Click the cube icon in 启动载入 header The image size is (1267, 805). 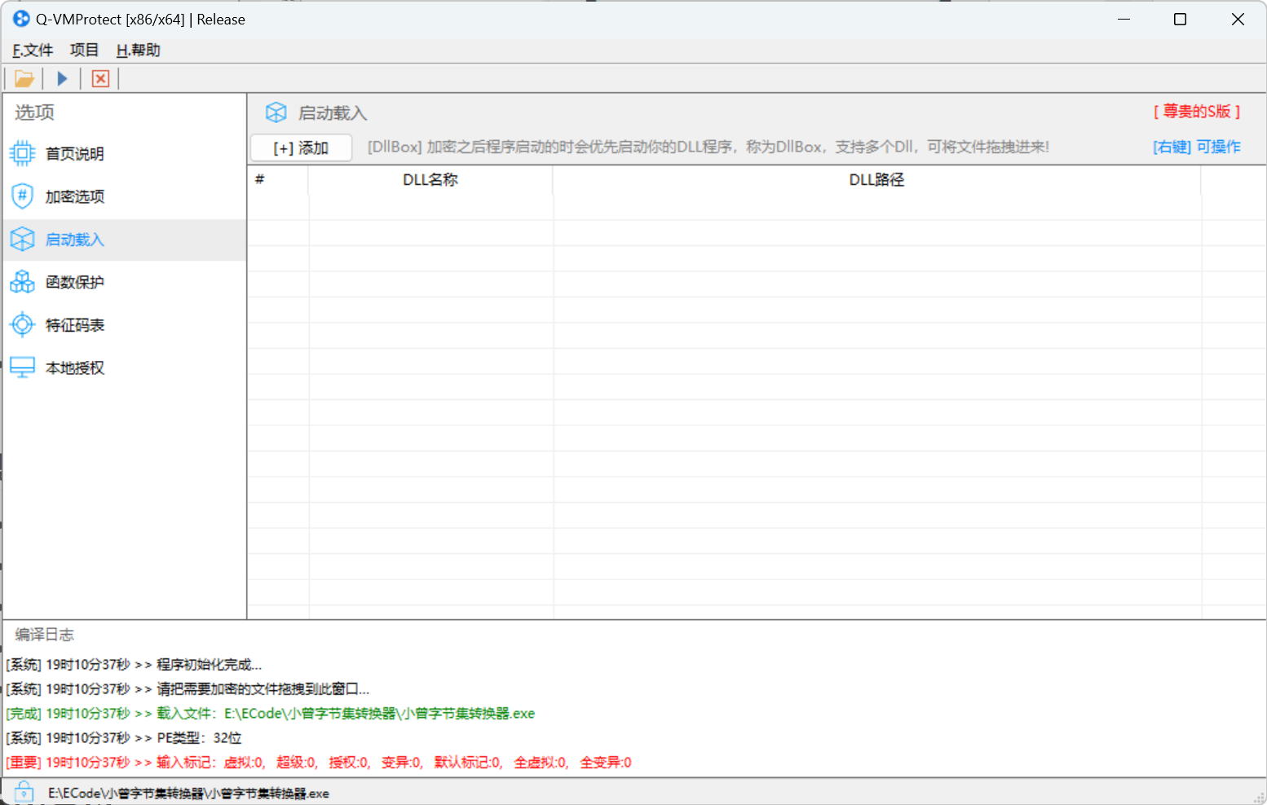coord(276,113)
